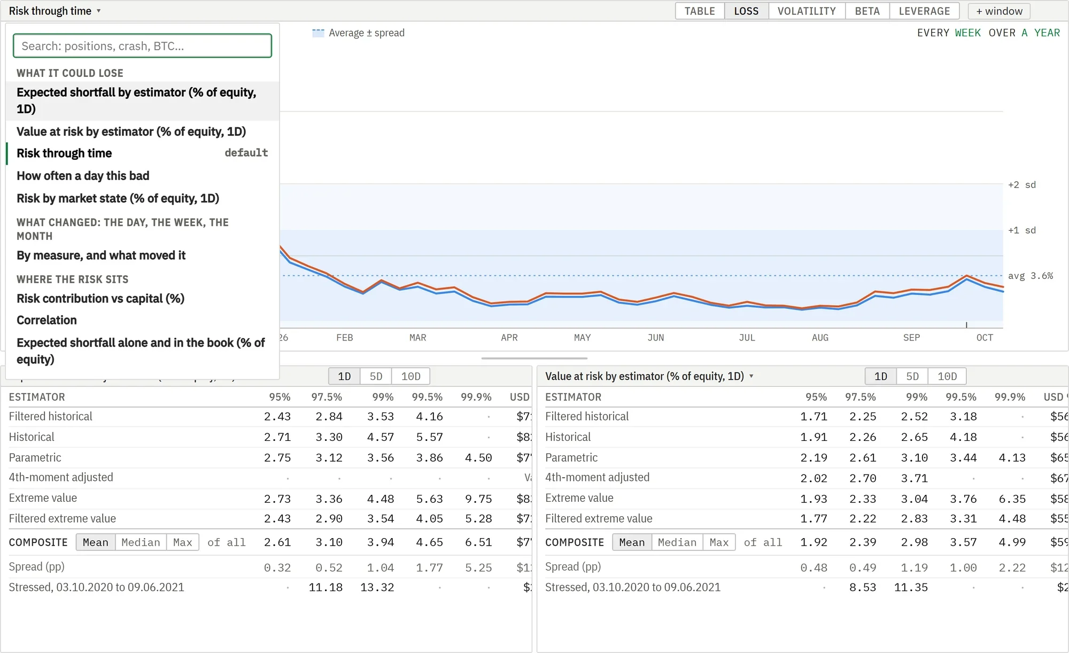Image resolution: width=1069 pixels, height=653 pixels.
Task: Open the Risk through time dropdown title
Action: 55,11
